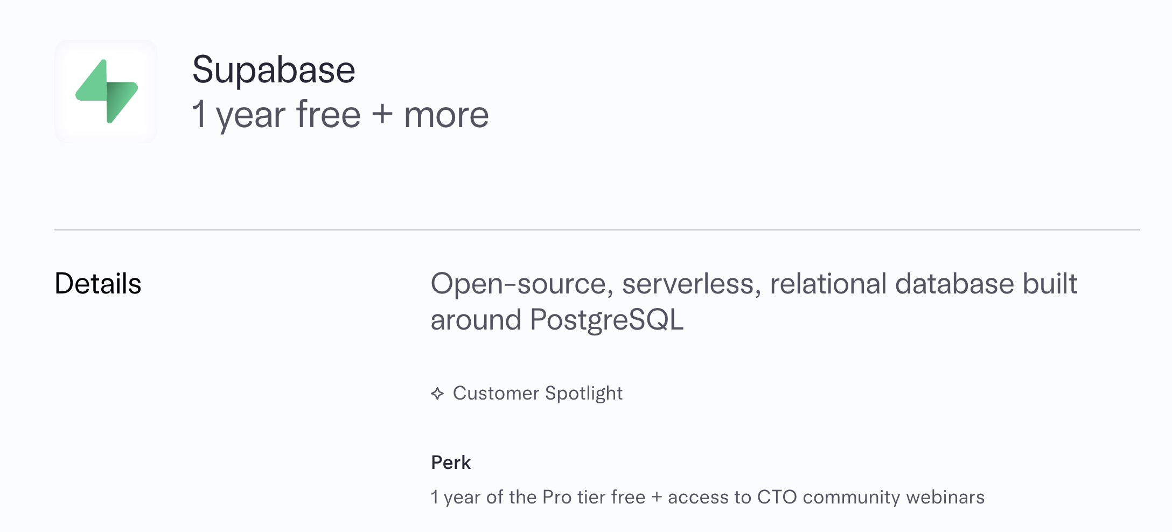Select the "1 year free + more" subtitle
Viewport: 1172px width, 532px height.
point(340,115)
